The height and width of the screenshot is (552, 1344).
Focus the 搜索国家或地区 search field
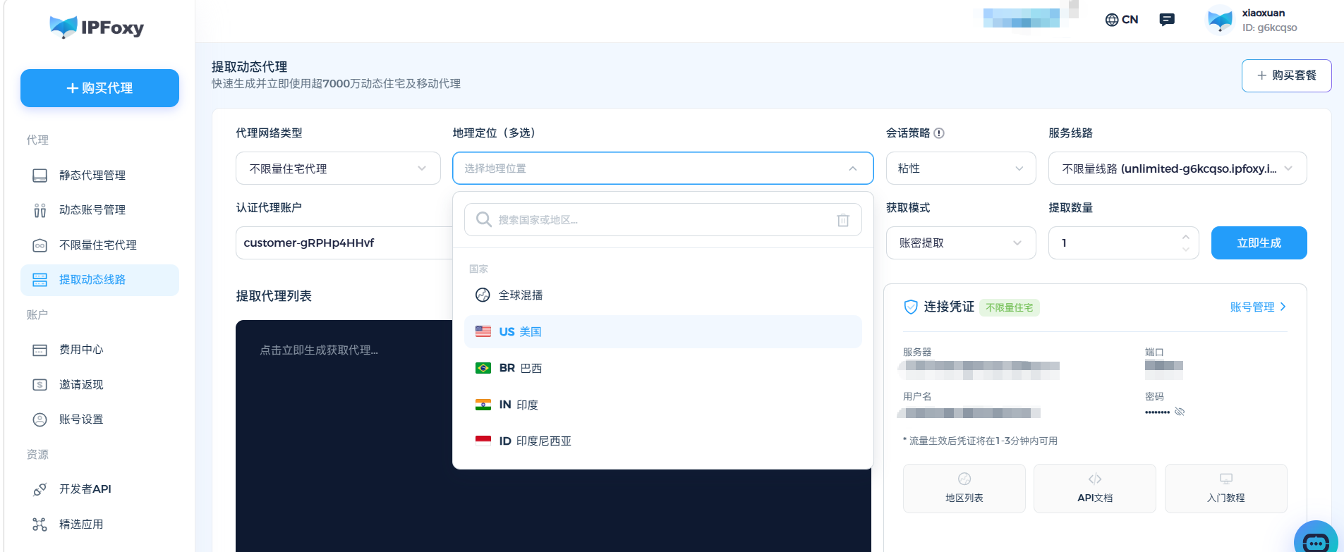(662, 220)
